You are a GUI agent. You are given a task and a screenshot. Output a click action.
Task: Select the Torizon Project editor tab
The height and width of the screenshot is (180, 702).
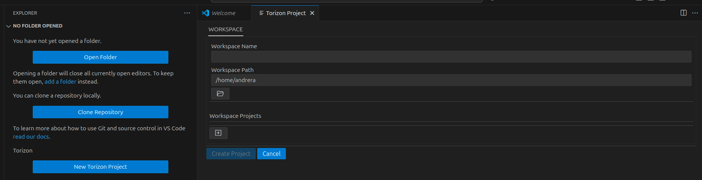[x=285, y=13]
